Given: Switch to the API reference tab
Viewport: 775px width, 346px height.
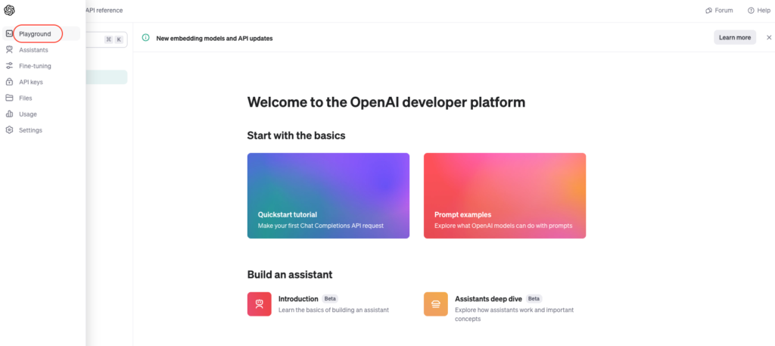Looking at the screenshot, I should pyautogui.click(x=104, y=11).
